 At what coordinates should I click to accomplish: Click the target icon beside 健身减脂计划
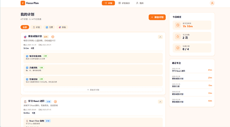25,37
